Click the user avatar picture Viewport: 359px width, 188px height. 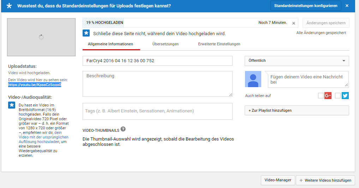coord(253,79)
